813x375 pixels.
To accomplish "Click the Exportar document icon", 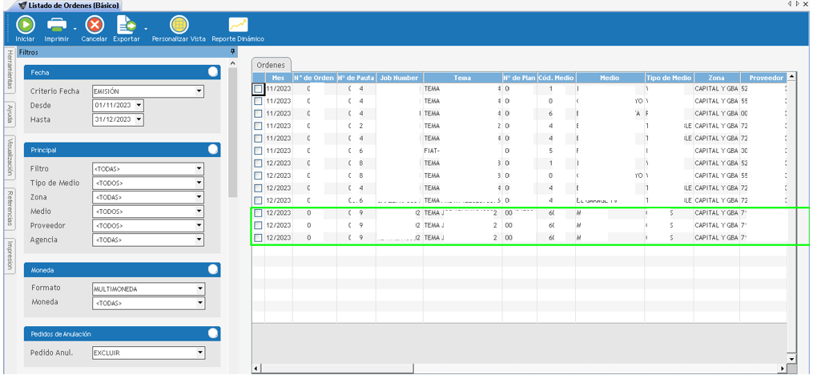I will pos(126,25).
